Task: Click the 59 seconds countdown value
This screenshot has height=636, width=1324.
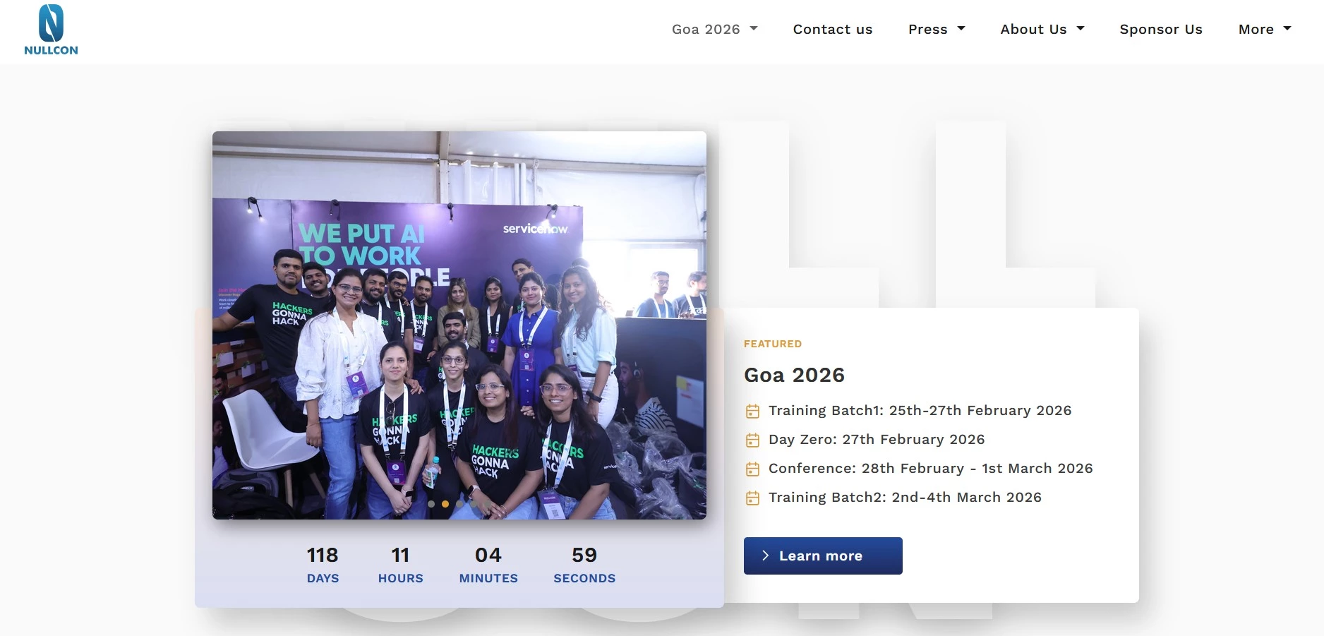Action: click(584, 555)
